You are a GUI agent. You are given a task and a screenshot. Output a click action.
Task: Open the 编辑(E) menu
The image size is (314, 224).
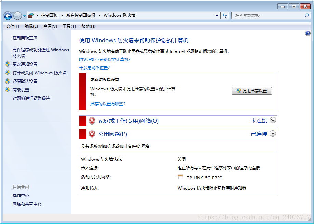tap(31, 26)
